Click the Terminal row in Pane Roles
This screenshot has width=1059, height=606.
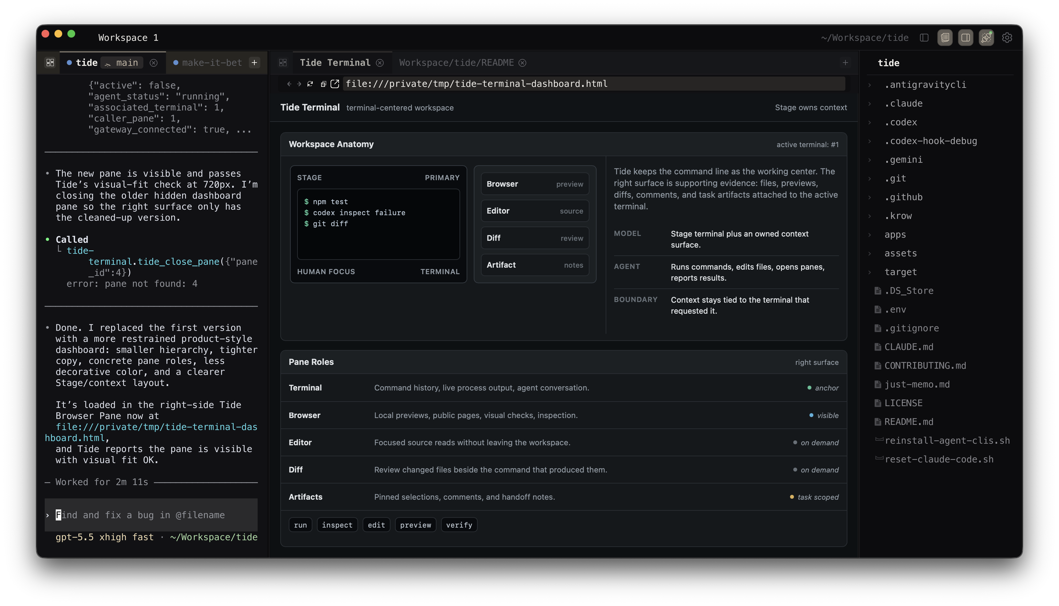[x=564, y=388]
